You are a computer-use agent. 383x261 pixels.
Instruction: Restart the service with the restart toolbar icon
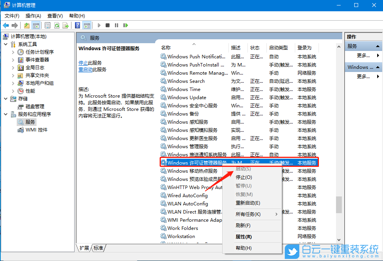coord(125,25)
